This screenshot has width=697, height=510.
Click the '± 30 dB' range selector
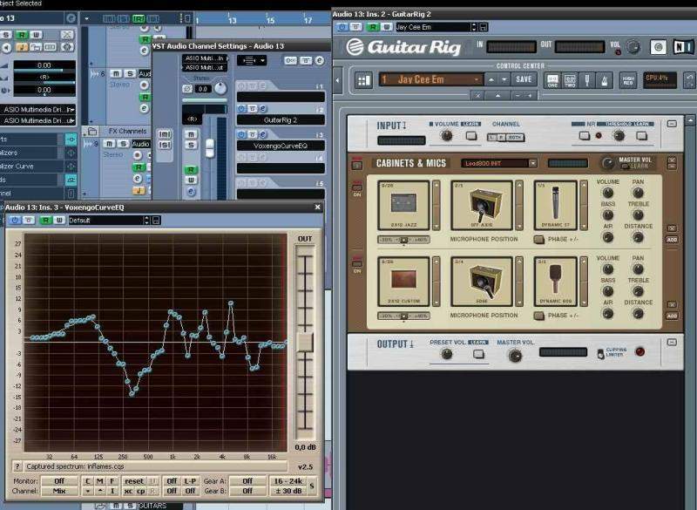tap(288, 491)
